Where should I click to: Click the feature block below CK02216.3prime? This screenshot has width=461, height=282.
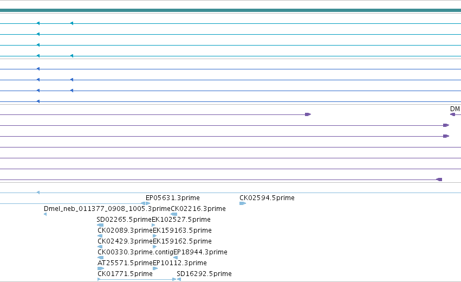[174, 214]
